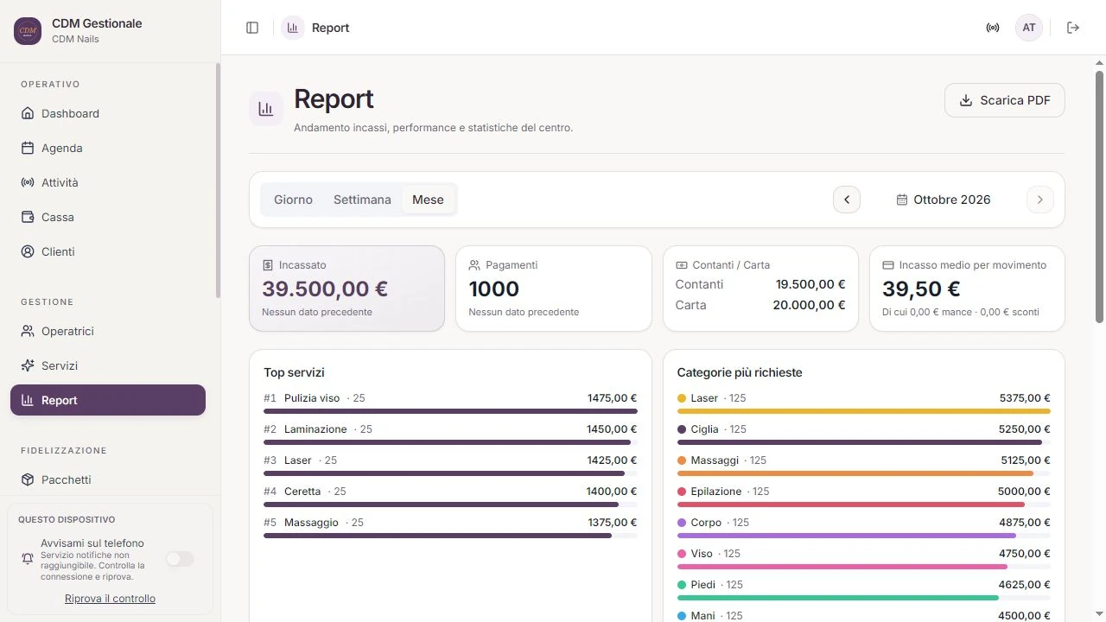
Task: Go to Attività in the sidebar
Action: 108,182
